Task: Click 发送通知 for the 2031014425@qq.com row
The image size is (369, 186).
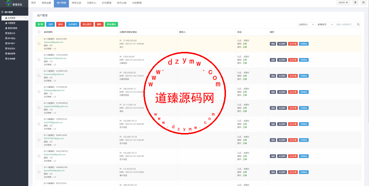Action: 282,140
